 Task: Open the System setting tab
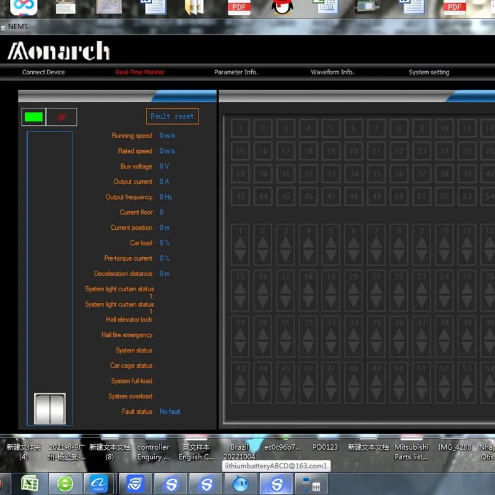coord(429,72)
